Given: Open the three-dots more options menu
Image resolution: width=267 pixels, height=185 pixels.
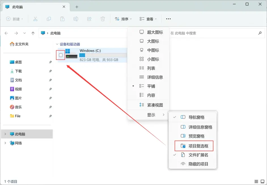Looking at the screenshot, I should point(168,19).
